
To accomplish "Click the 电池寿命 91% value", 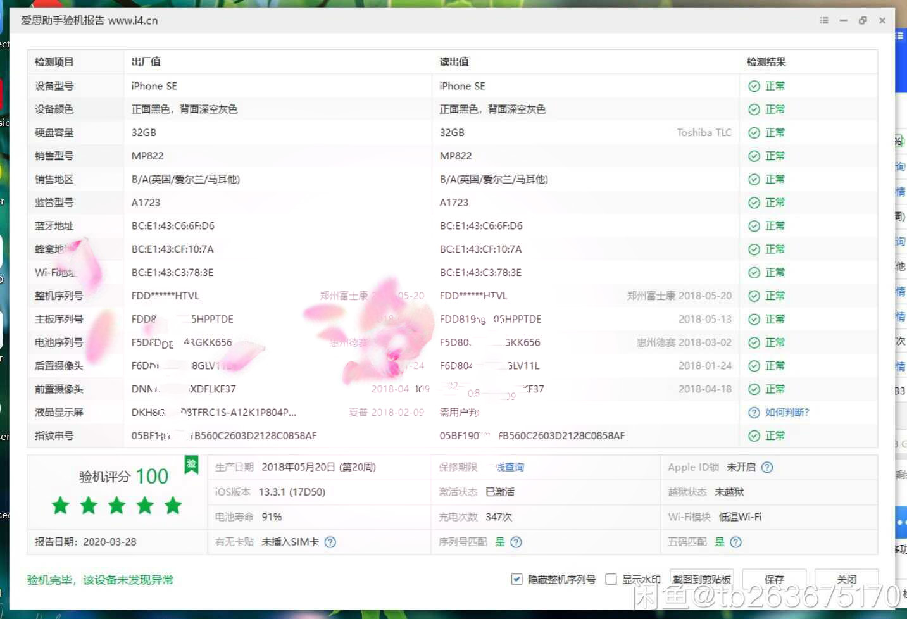I will coord(272,517).
